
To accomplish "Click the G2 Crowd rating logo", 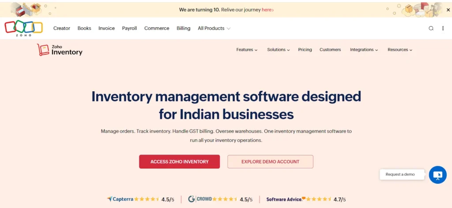I will coord(200,199).
